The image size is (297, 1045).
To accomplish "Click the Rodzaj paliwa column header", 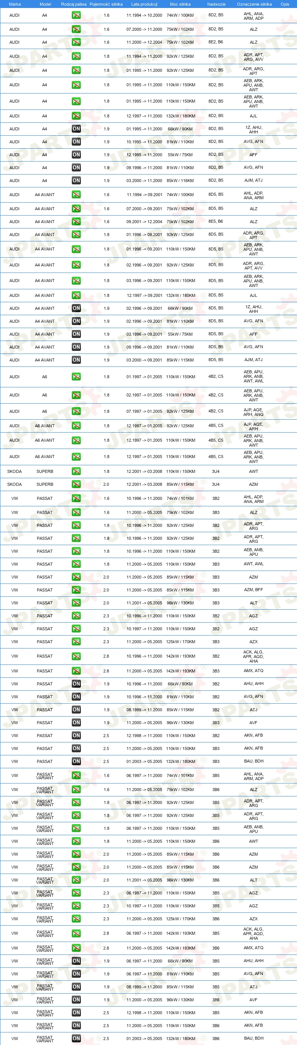I will tap(74, 4).
